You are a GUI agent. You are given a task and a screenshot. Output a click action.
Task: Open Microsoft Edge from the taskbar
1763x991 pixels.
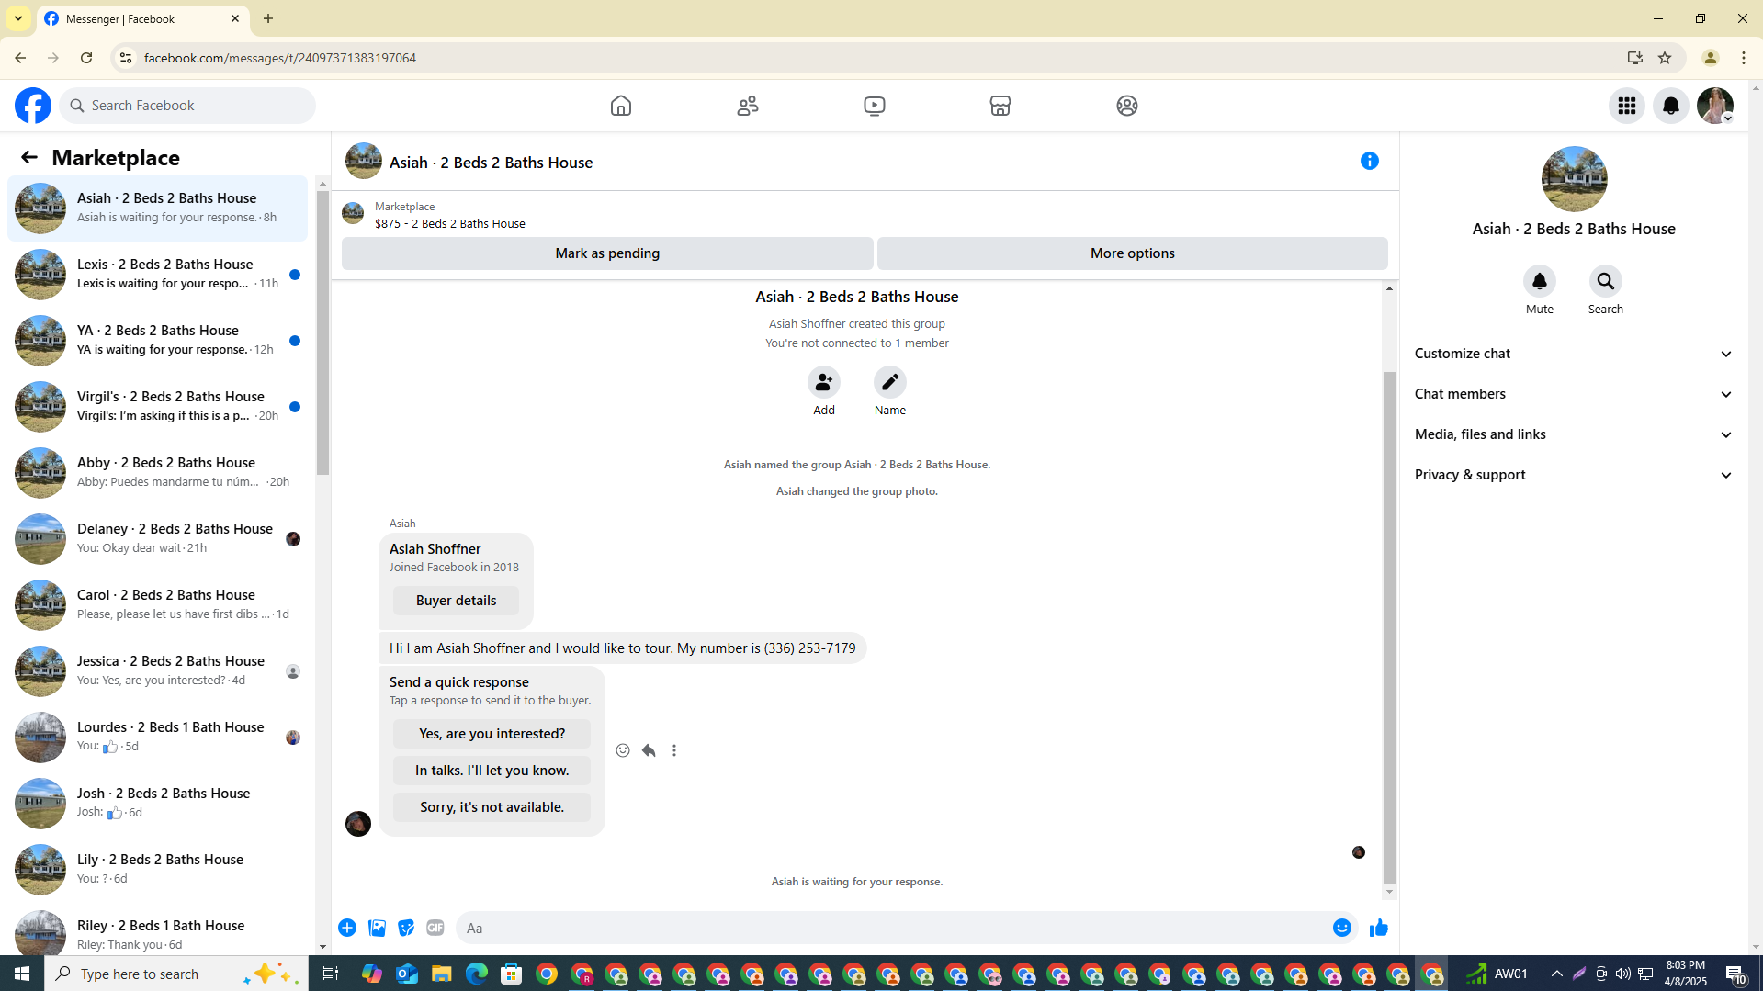(476, 974)
